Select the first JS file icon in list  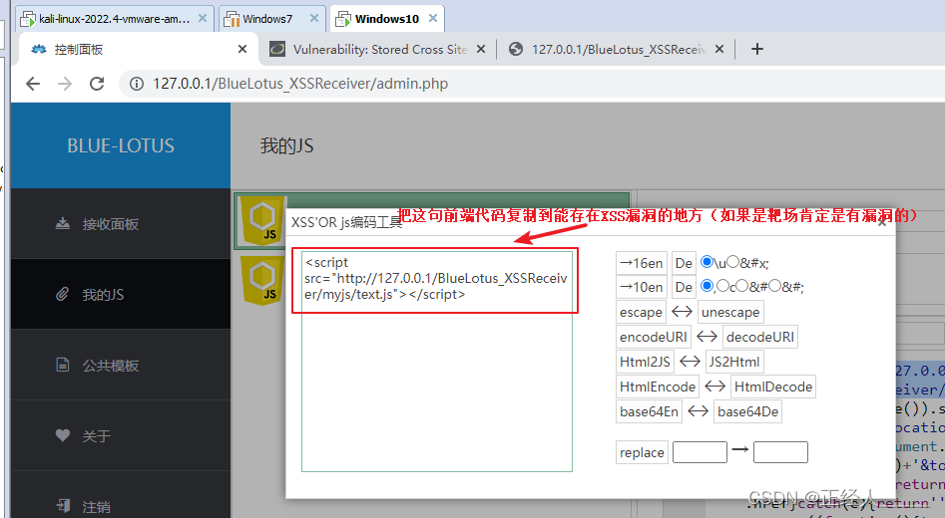pos(261,221)
